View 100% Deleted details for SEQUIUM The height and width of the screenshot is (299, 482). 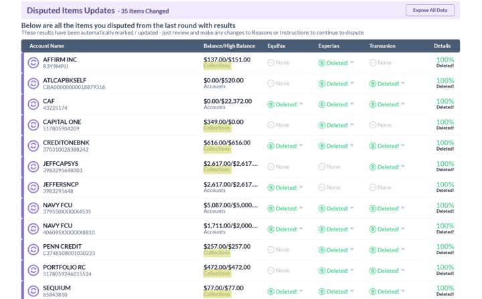pos(445,291)
